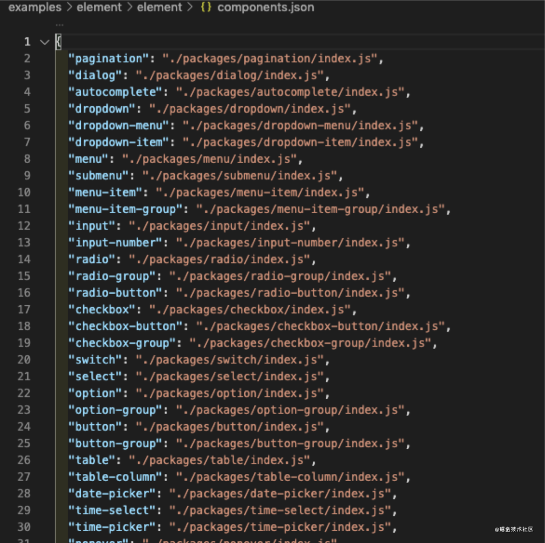Click the "./packages/dialog/index.js" path value

(x=230, y=75)
